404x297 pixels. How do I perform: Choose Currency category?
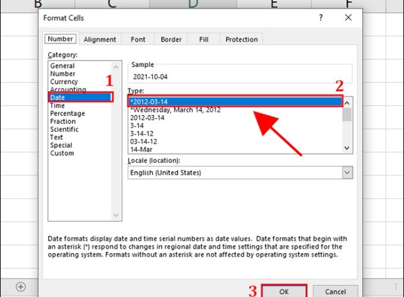(64, 81)
